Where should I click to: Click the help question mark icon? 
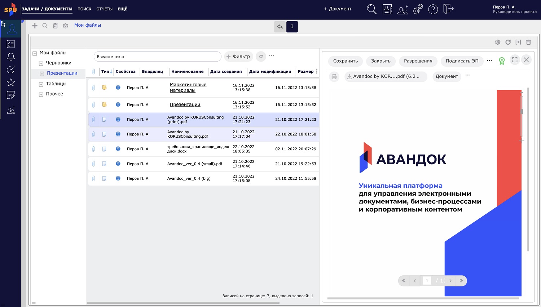click(433, 9)
